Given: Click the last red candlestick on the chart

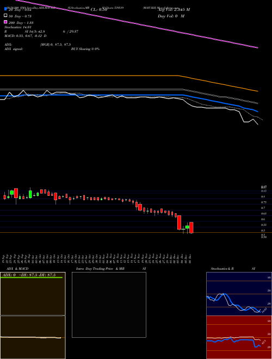Looking at the screenshot, I should click(191, 227).
